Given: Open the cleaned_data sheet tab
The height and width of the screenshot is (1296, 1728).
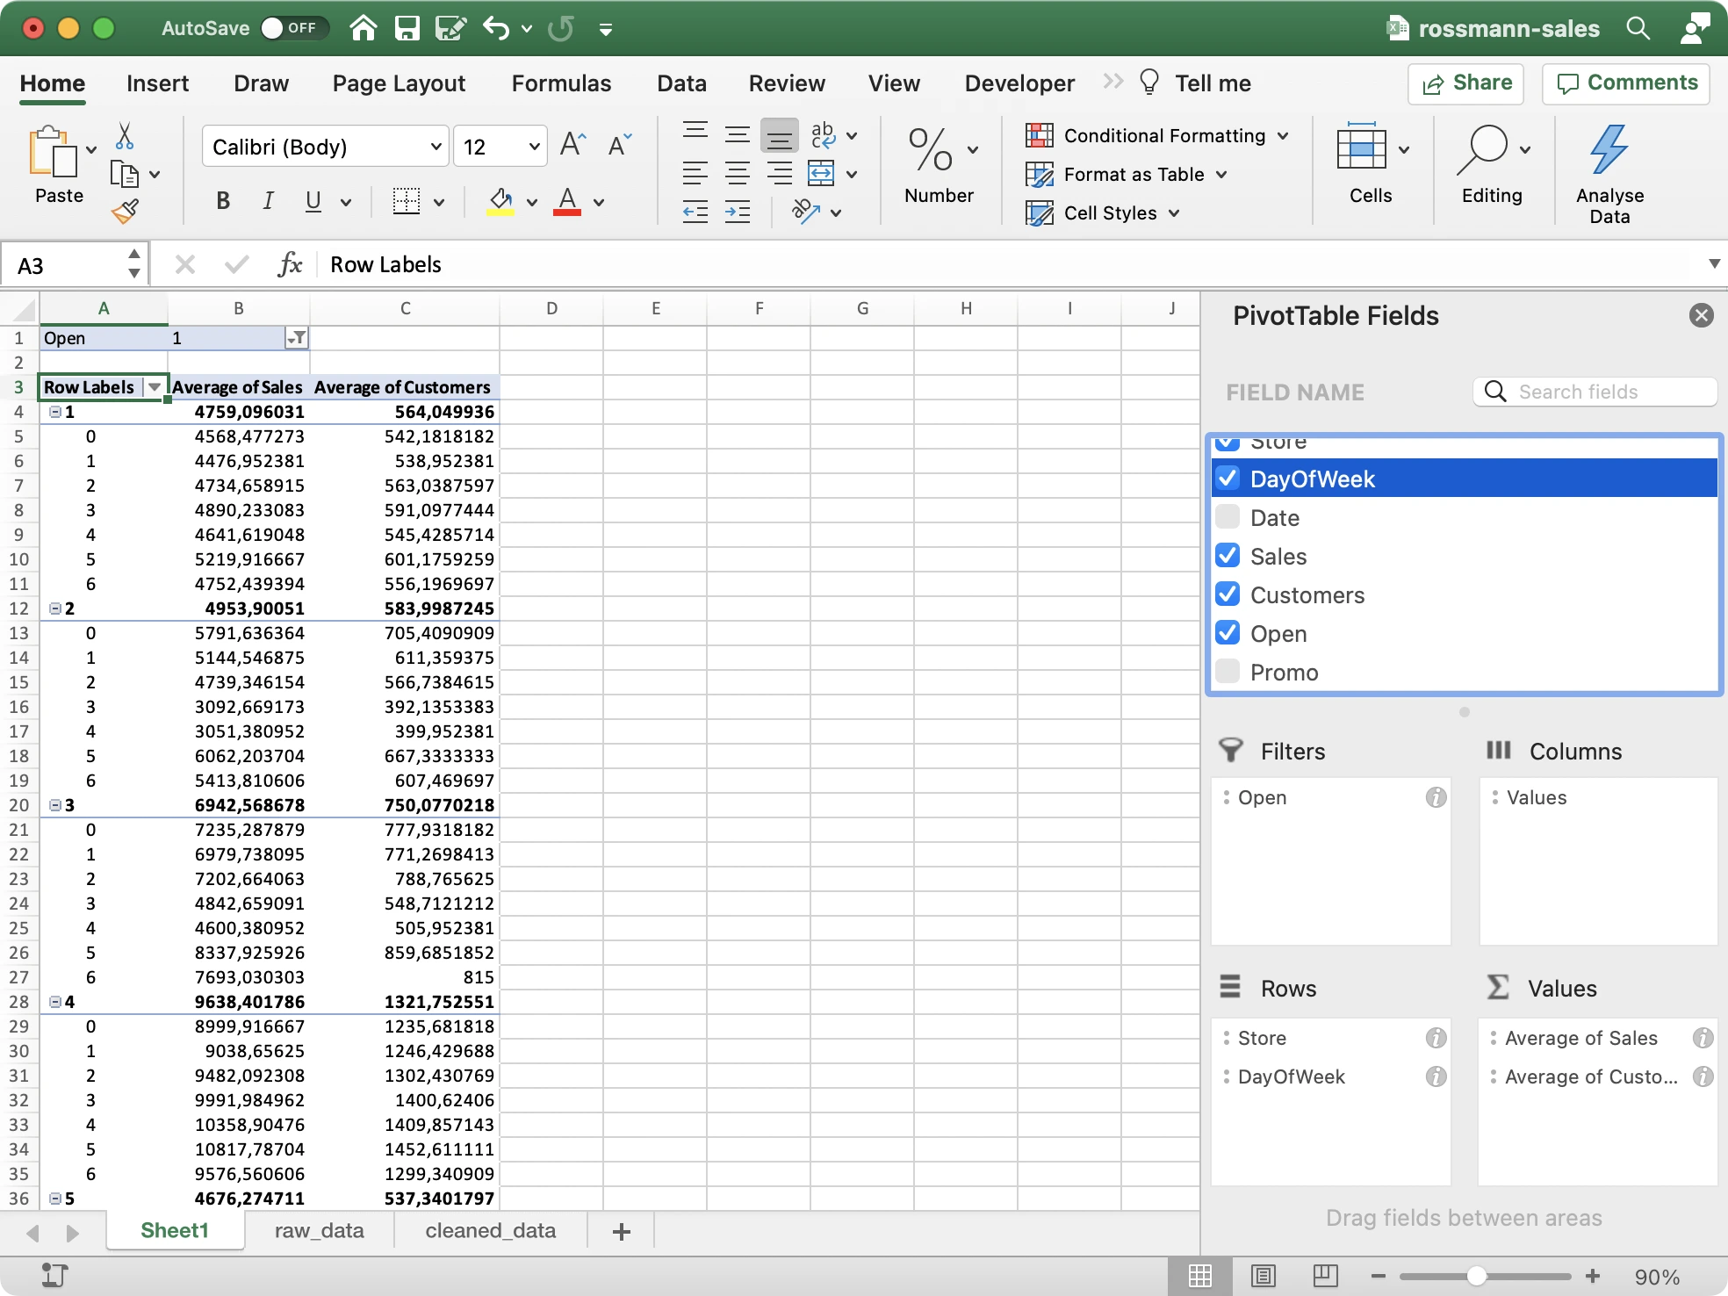Looking at the screenshot, I should click(489, 1230).
